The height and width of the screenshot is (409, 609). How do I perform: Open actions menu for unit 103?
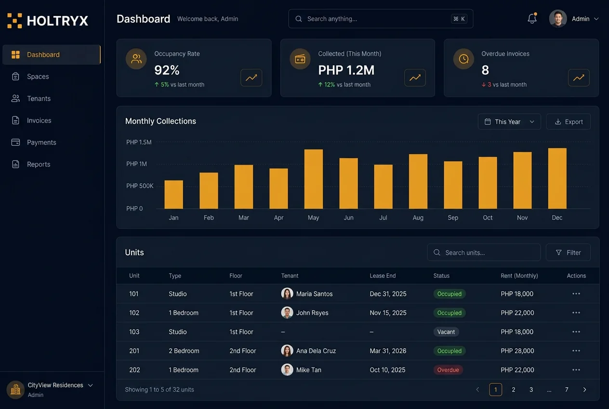(x=576, y=332)
